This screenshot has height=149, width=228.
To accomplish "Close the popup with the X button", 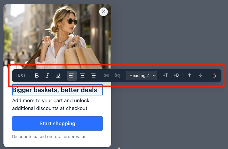I will (x=104, y=11).
